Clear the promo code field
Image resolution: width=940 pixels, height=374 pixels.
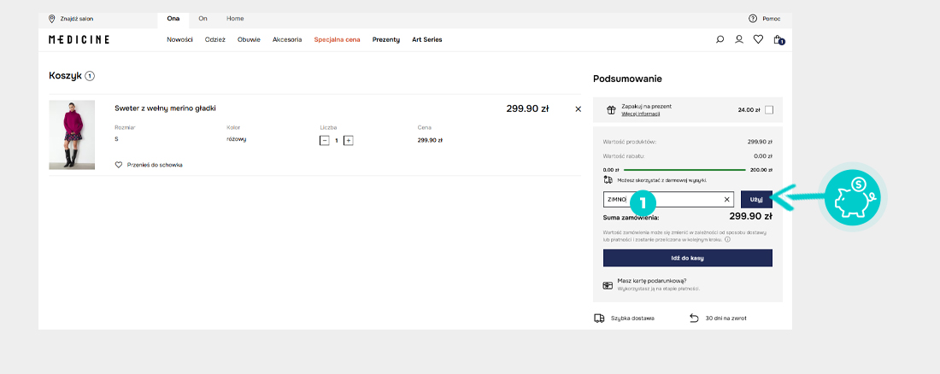[727, 200]
